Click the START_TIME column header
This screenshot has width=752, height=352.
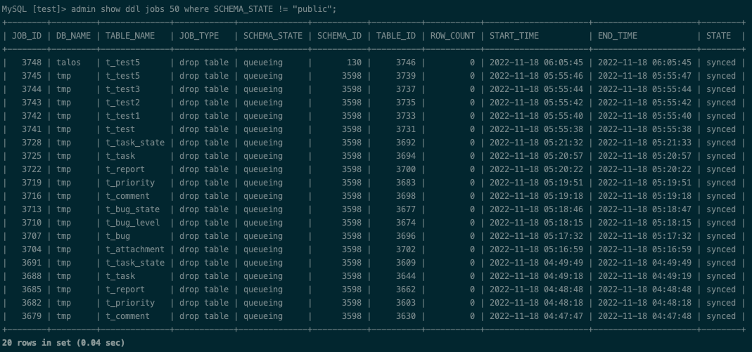pyautogui.click(x=514, y=36)
